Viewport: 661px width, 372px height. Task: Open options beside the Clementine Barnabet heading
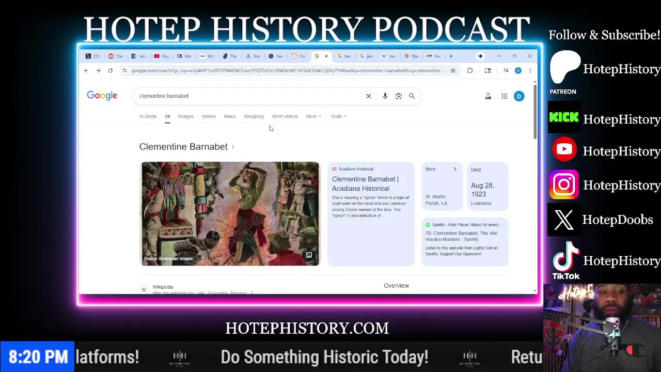tap(233, 147)
